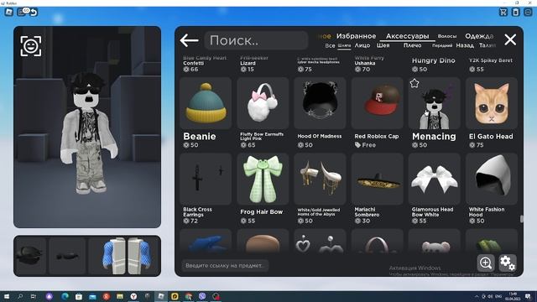Select the Назад subcategory
537x302 pixels.
(465, 45)
